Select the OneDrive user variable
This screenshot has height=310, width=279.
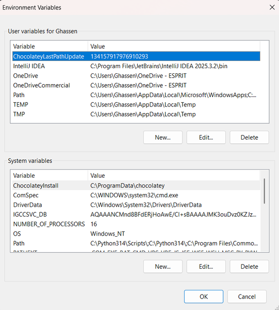point(136,76)
